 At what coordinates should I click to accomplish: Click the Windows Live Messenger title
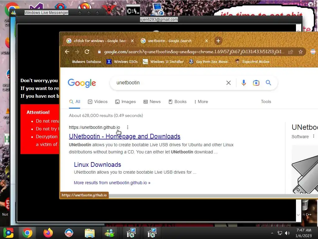46,12
